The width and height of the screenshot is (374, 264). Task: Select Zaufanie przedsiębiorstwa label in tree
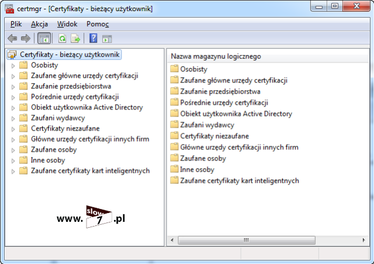coord(71,86)
